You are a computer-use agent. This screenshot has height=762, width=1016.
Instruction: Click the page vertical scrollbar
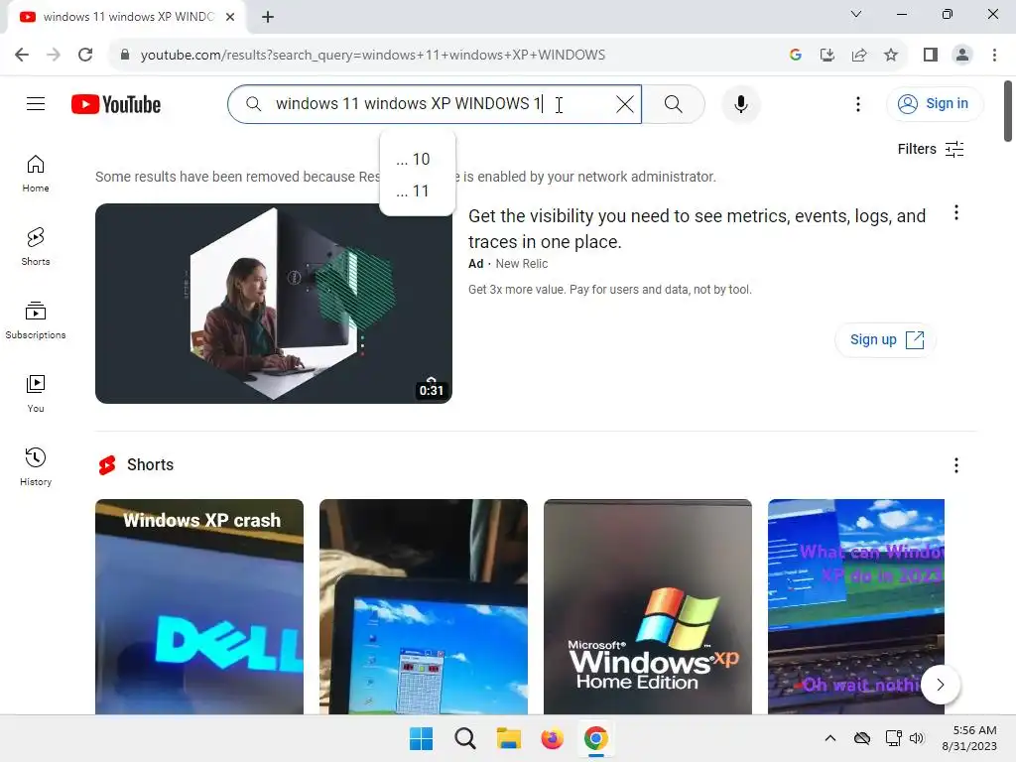(1008, 110)
